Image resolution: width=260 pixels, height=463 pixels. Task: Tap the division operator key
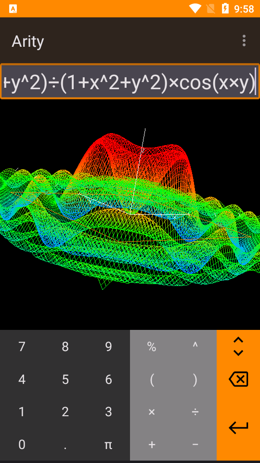[195, 411]
